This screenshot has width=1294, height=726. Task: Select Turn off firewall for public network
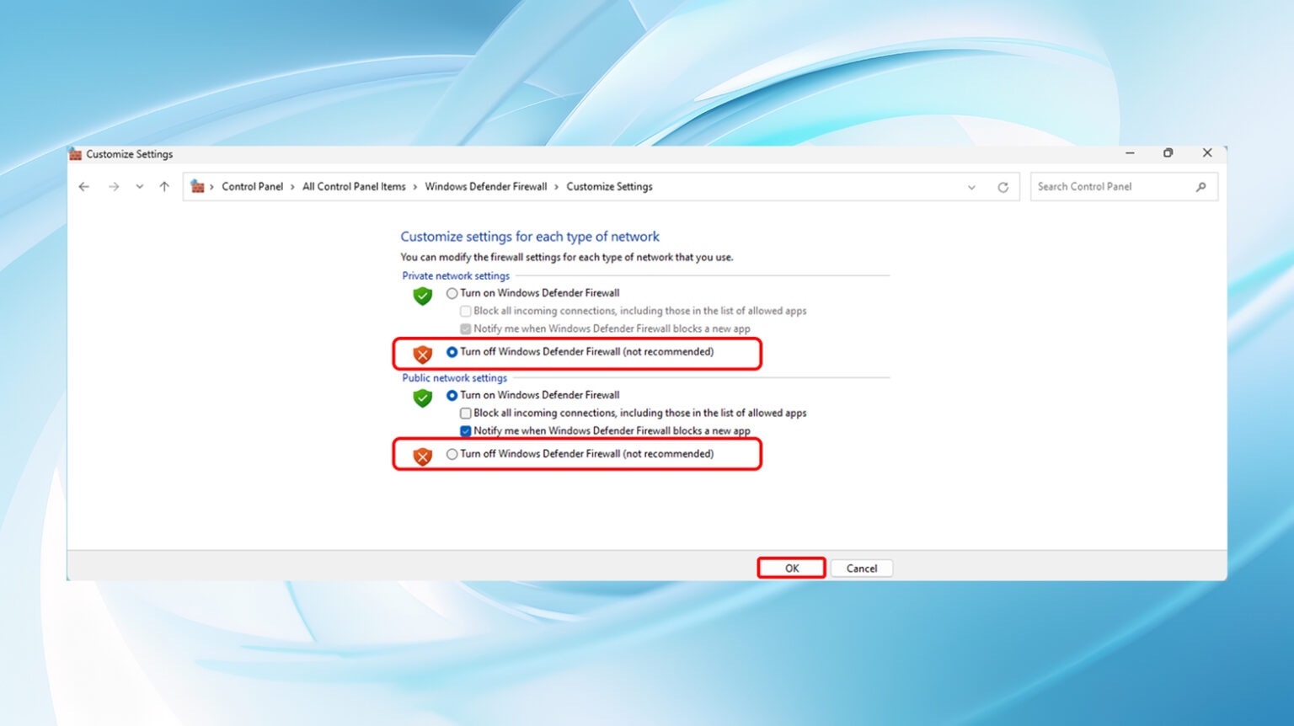click(452, 453)
